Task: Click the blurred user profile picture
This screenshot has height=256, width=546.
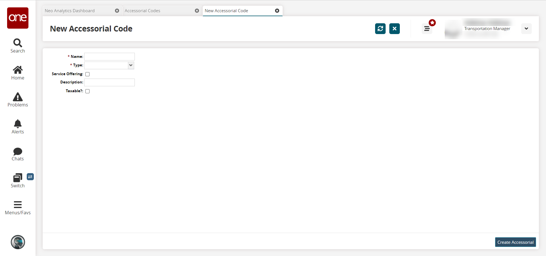Action: (453, 30)
